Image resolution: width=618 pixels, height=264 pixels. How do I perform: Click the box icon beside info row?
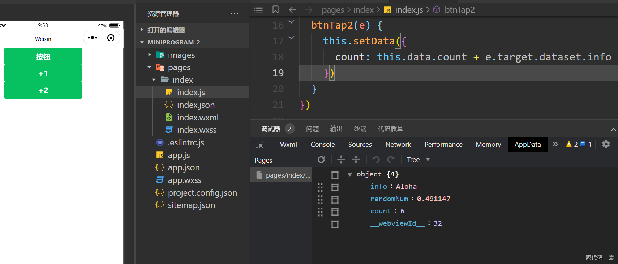point(335,187)
